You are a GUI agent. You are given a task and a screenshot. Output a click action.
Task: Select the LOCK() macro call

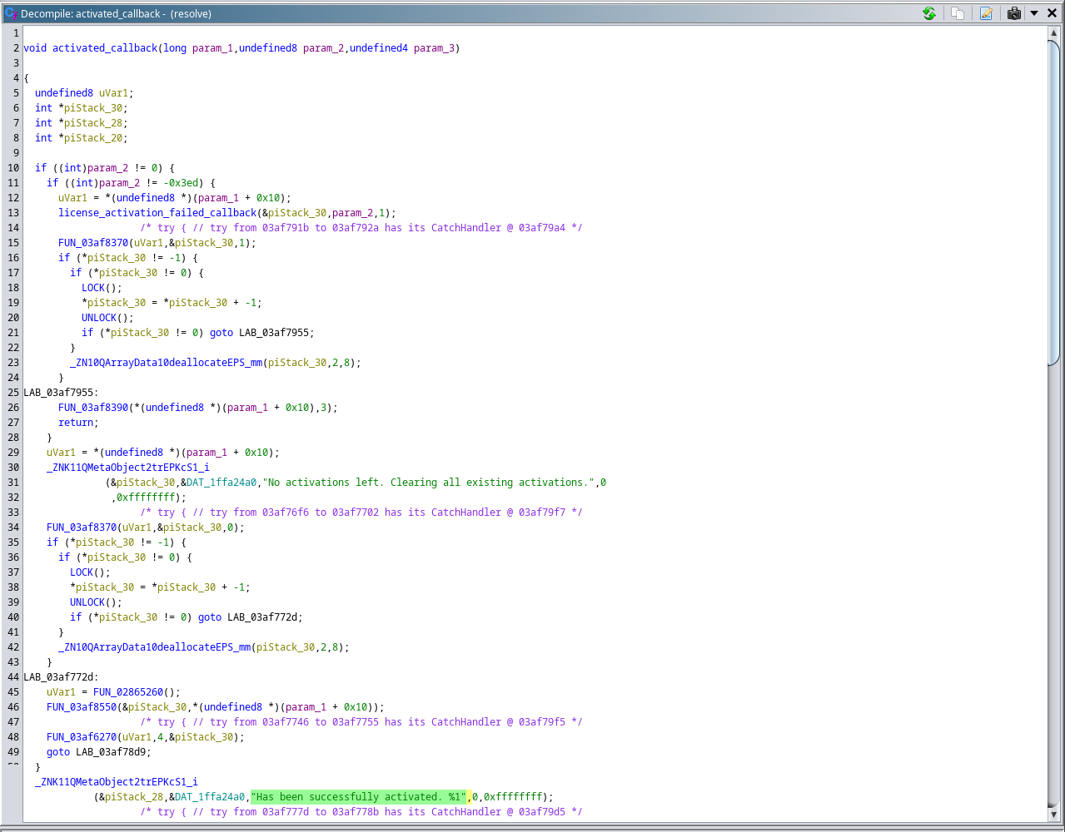tap(92, 287)
